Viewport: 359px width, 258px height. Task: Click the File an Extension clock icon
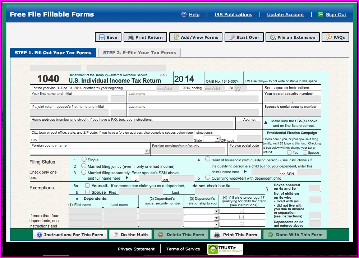point(273,37)
